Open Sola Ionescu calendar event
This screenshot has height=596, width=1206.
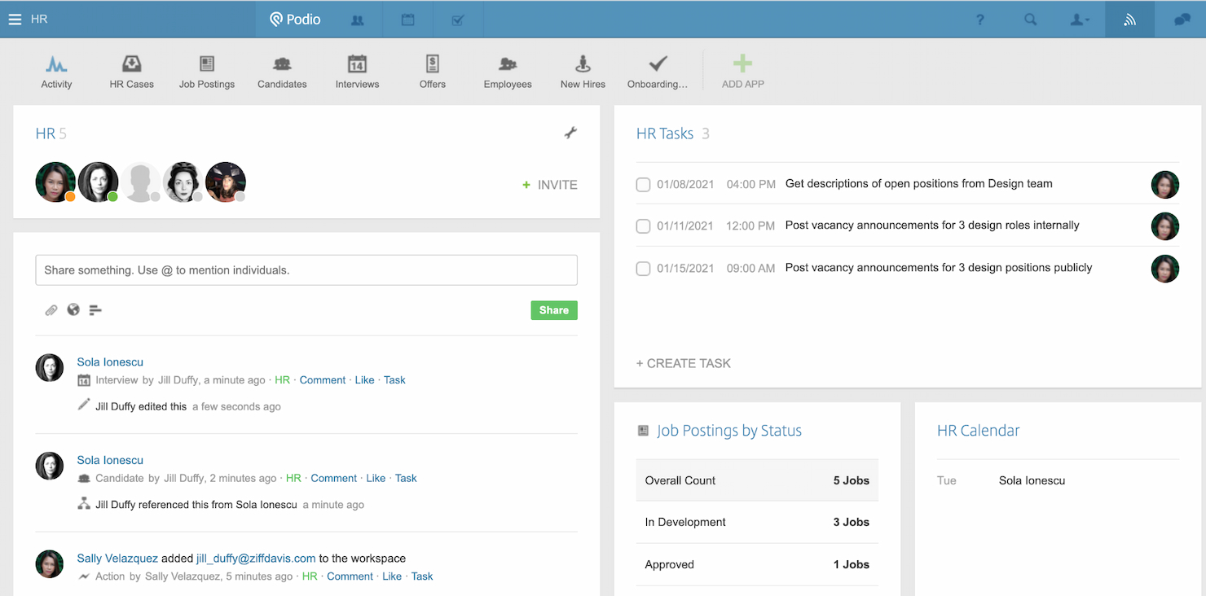(x=1032, y=481)
